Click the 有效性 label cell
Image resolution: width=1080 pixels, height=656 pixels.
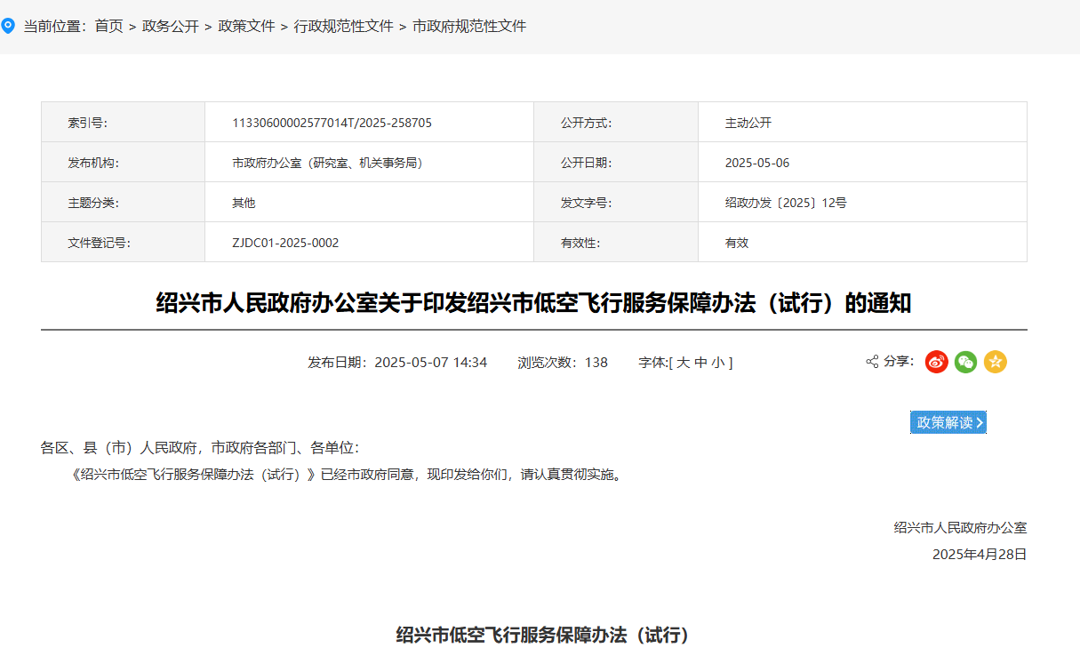(x=616, y=243)
